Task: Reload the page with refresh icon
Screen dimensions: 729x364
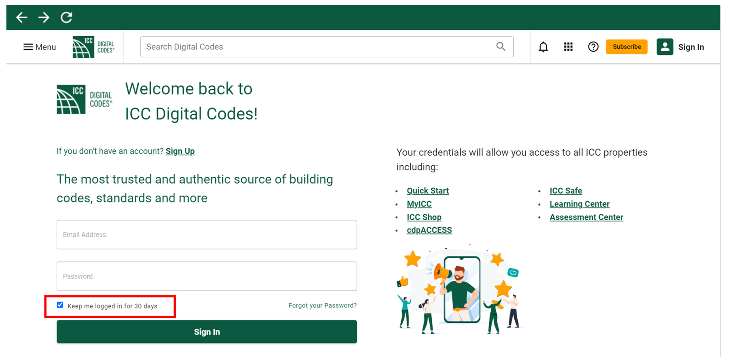Action: pyautogui.click(x=66, y=17)
